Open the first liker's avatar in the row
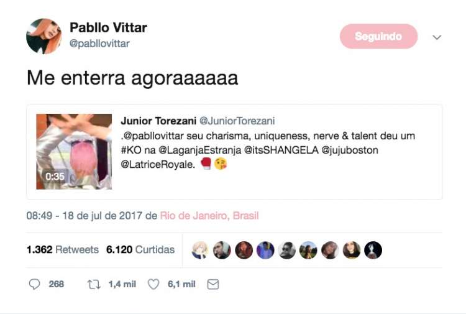The width and height of the screenshot is (466, 314). (200, 250)
